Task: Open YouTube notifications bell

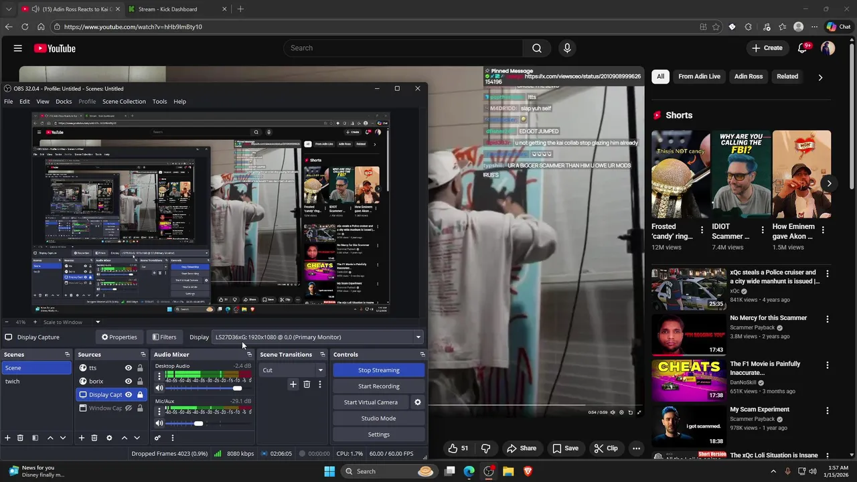Action: [803, 48]
